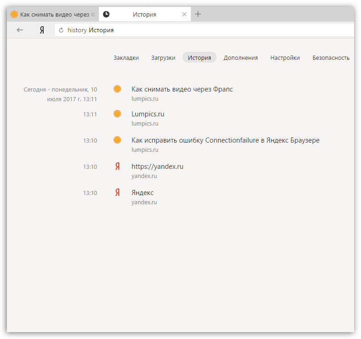Click the orange favicon beside Lumpics.ru entry
Screen dimensions: 361x339
[x=117, y=114]
